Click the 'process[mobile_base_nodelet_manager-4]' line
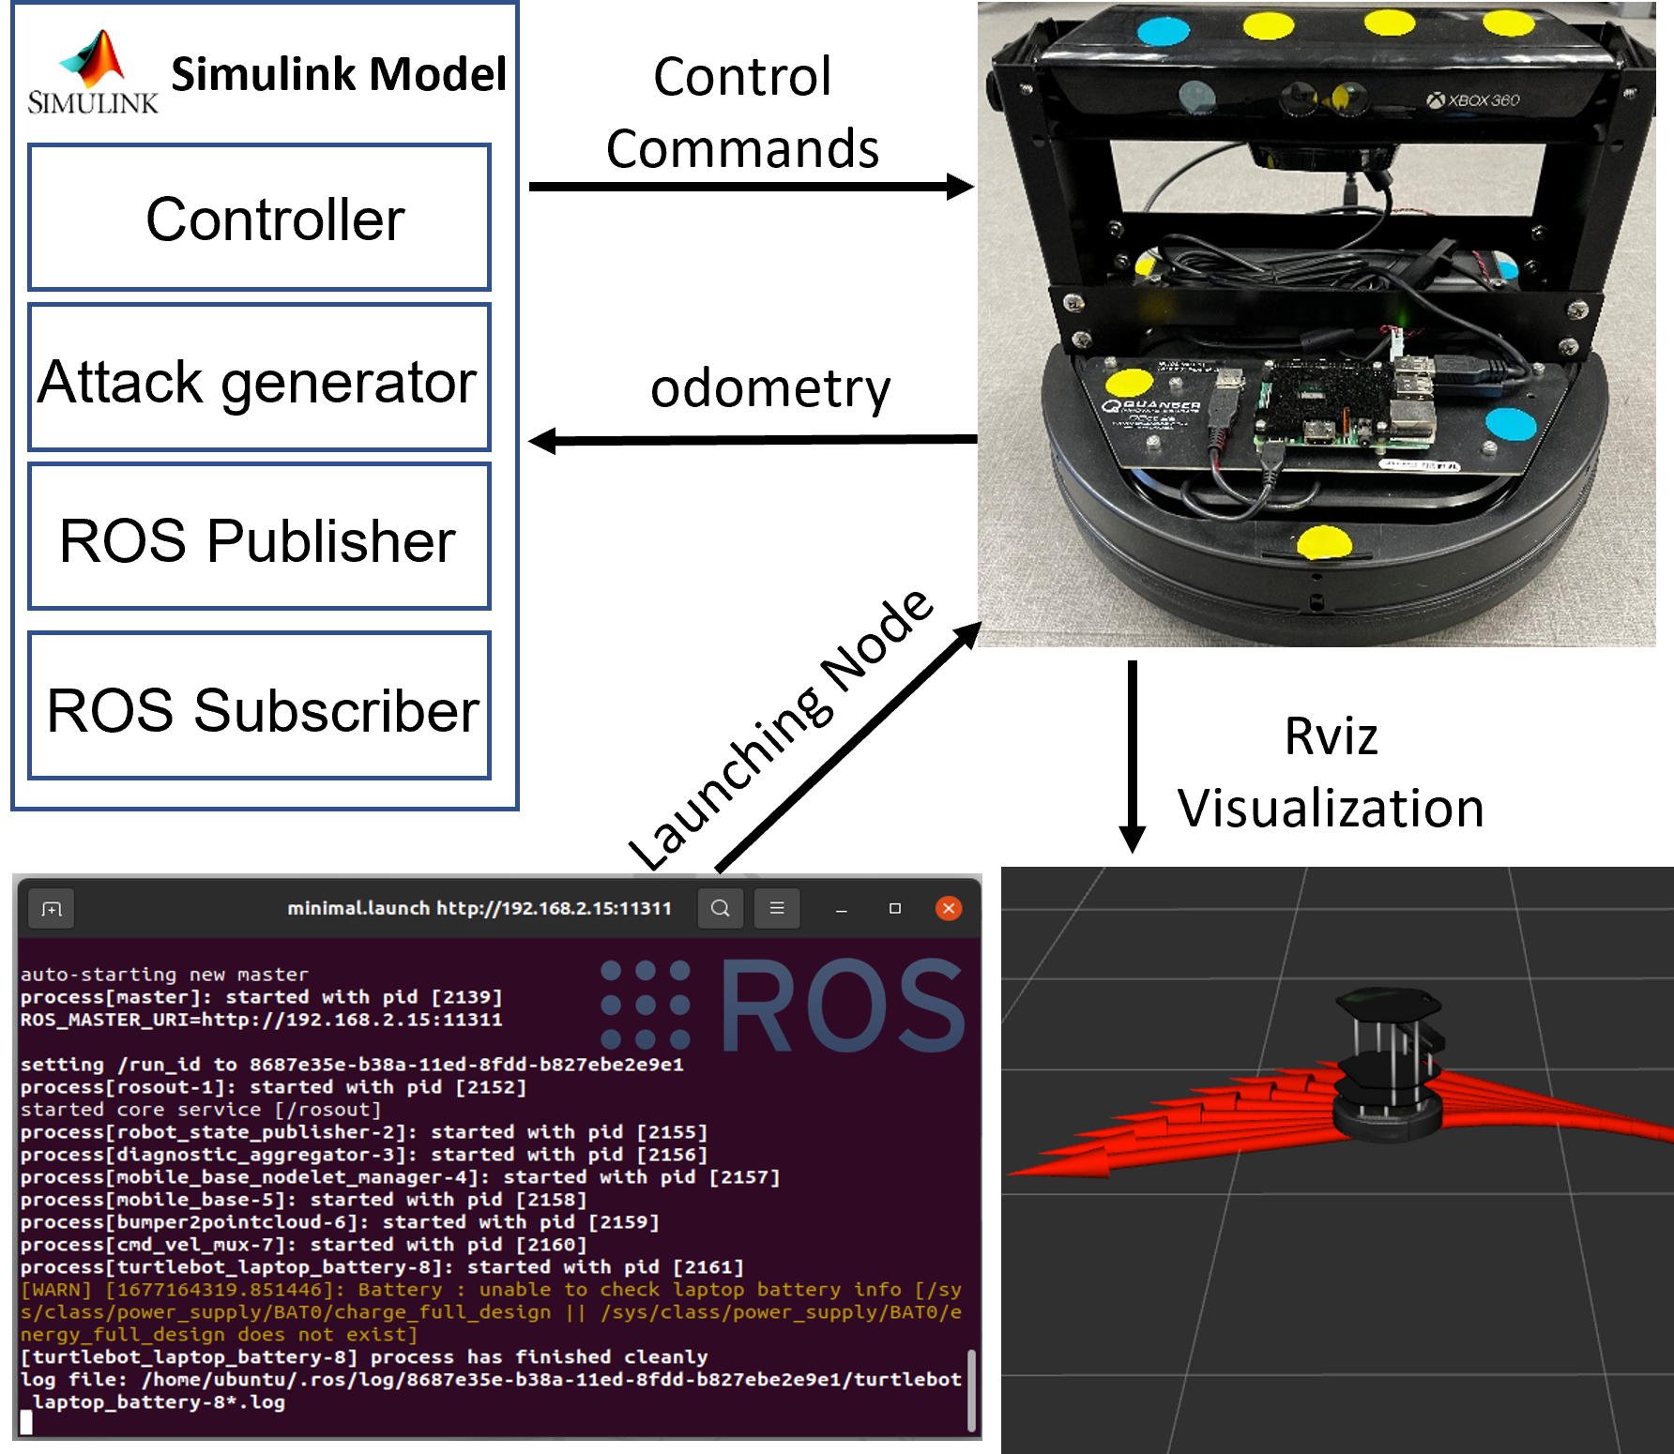 click(x=401, y=1177)
